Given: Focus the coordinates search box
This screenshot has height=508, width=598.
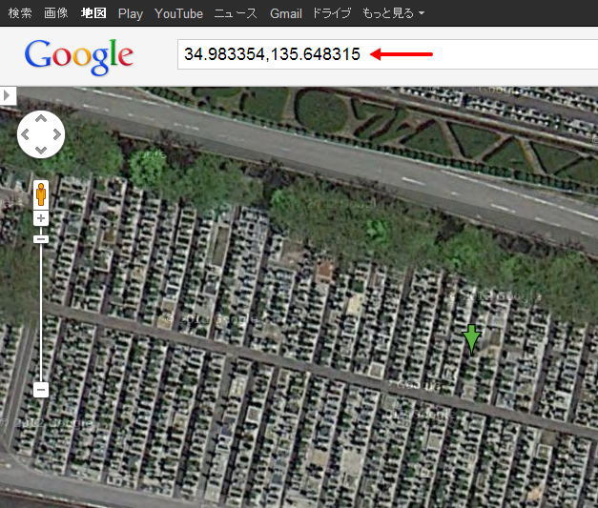Looking at the screenshot, I should pos(387,54).
